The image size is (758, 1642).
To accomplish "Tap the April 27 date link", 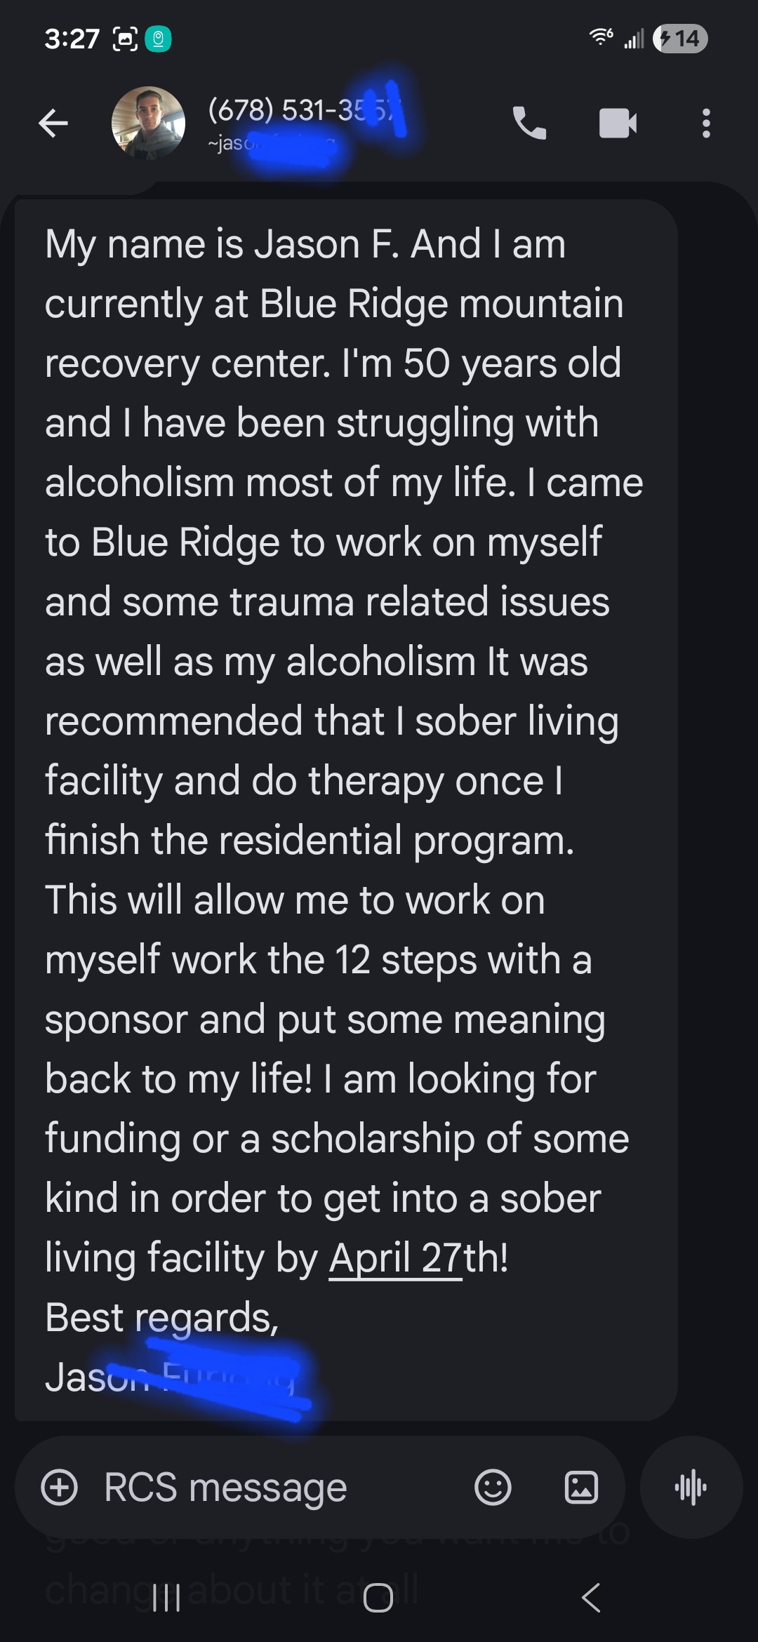I will (x=395, y=1257).
